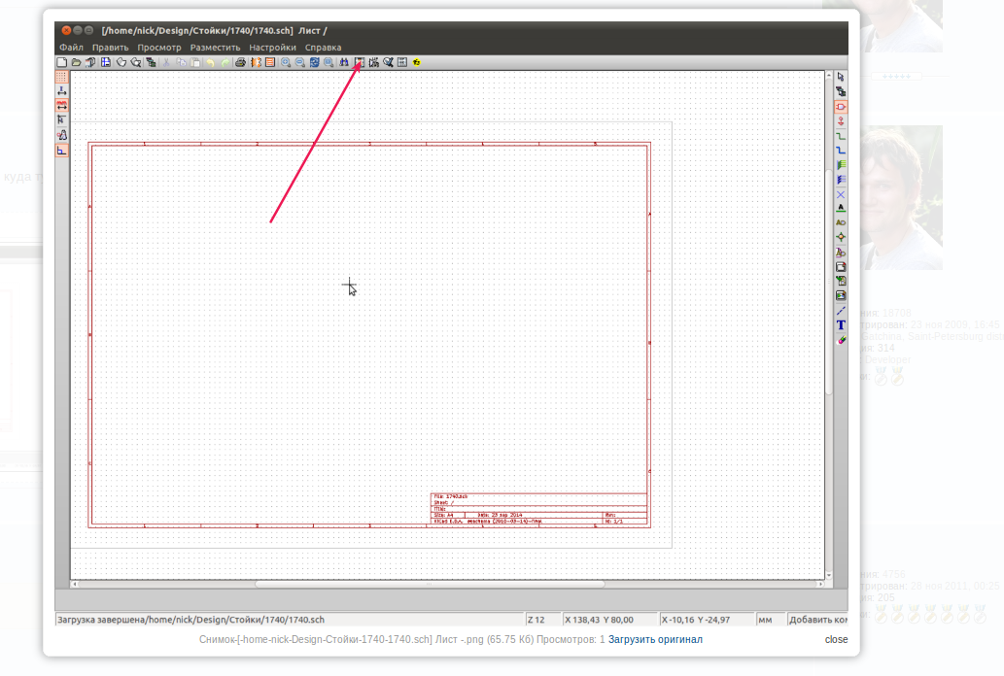Click the bill of materials icon
The height and width of the screenshot is (676, 1004).
[270, 62]
